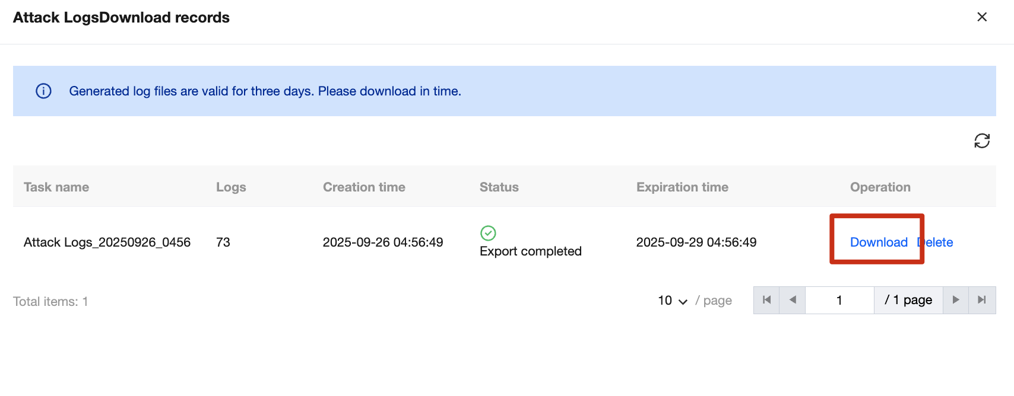1014x396 pixels.
Task: Jump to the last page
Action: coord(982,300)
